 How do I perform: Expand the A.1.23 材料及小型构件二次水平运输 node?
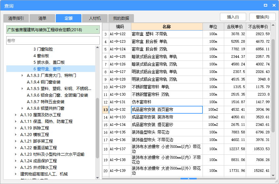point(16,154)
